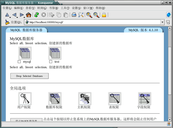
Task: Click the MySQL 版本 4.1.10 header text
Action: pyautogui.click(x=143, y=30)
